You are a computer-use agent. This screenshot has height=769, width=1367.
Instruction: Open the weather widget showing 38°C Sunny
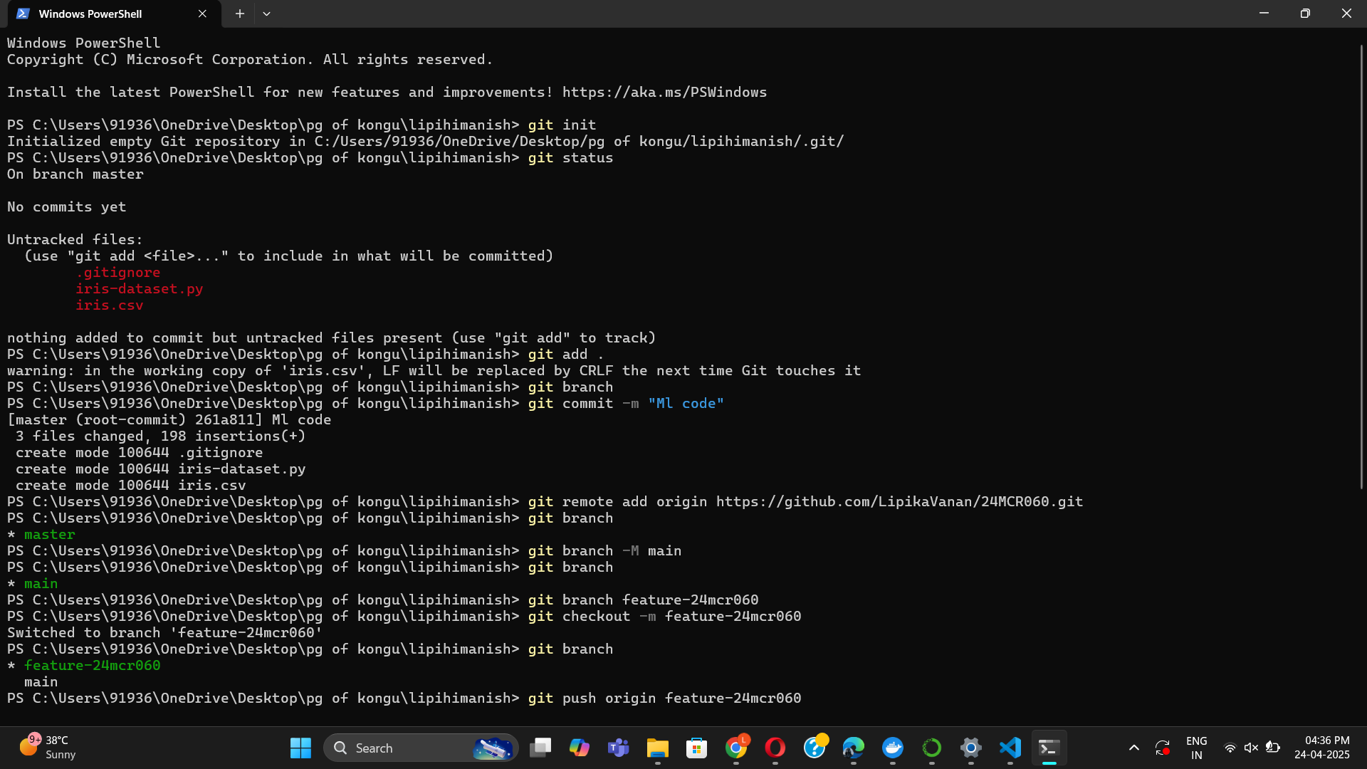tap(48, 748)
